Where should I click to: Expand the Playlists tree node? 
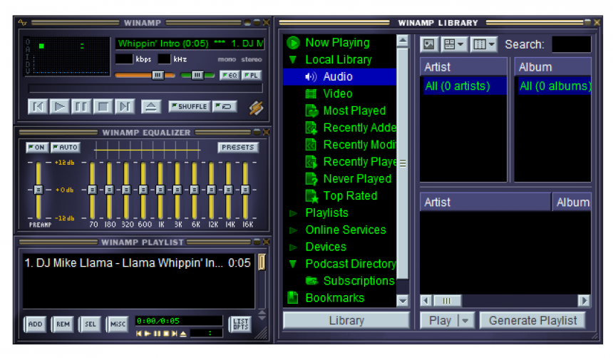point(293,213)
